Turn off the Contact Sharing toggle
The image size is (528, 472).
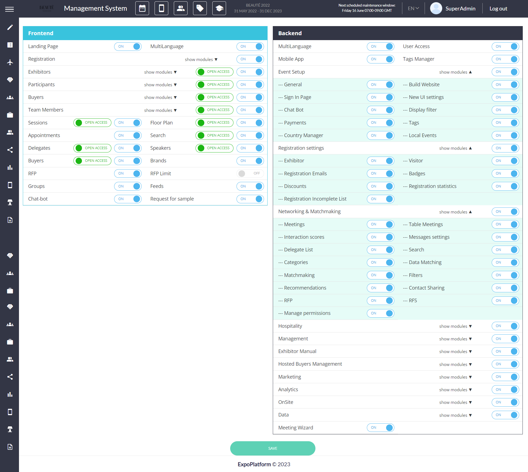(505, 288)
